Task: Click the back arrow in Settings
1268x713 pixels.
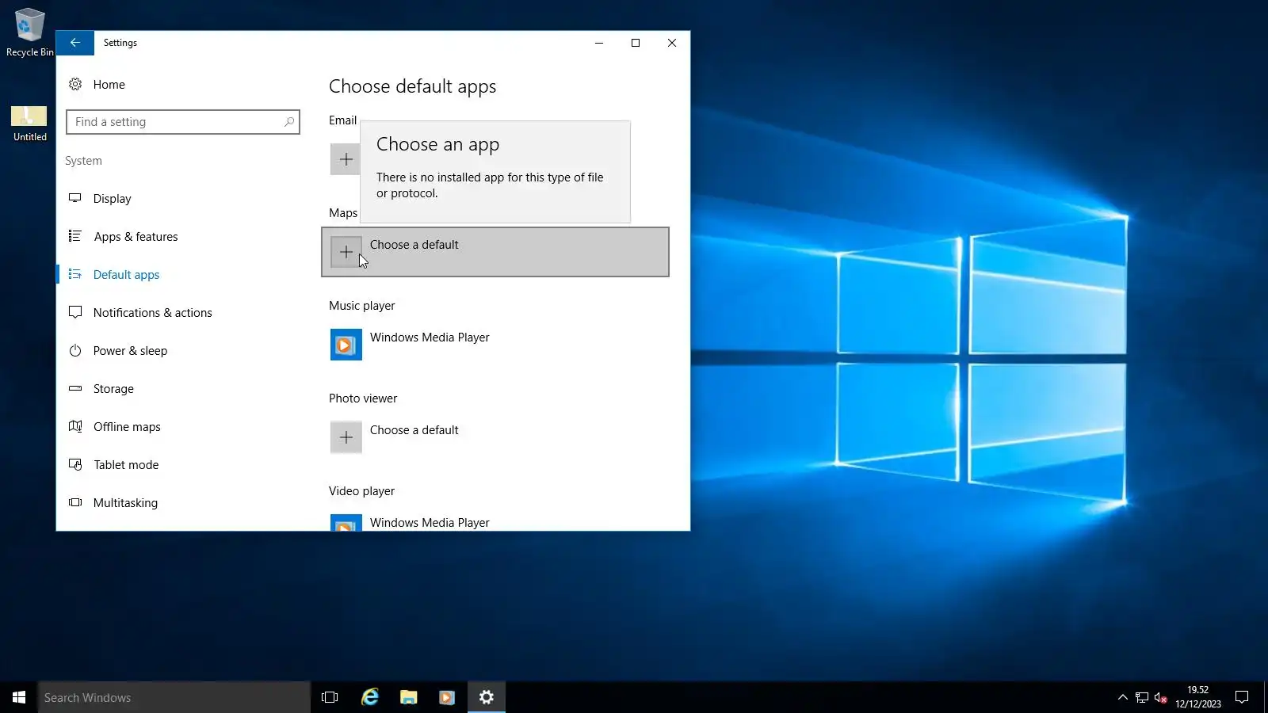Action: coord(75,43)
